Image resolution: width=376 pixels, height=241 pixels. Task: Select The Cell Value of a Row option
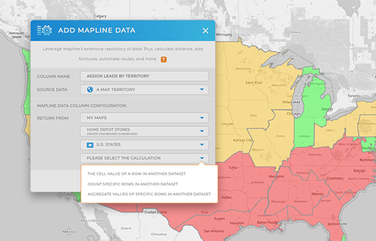(x=136, y=174)
